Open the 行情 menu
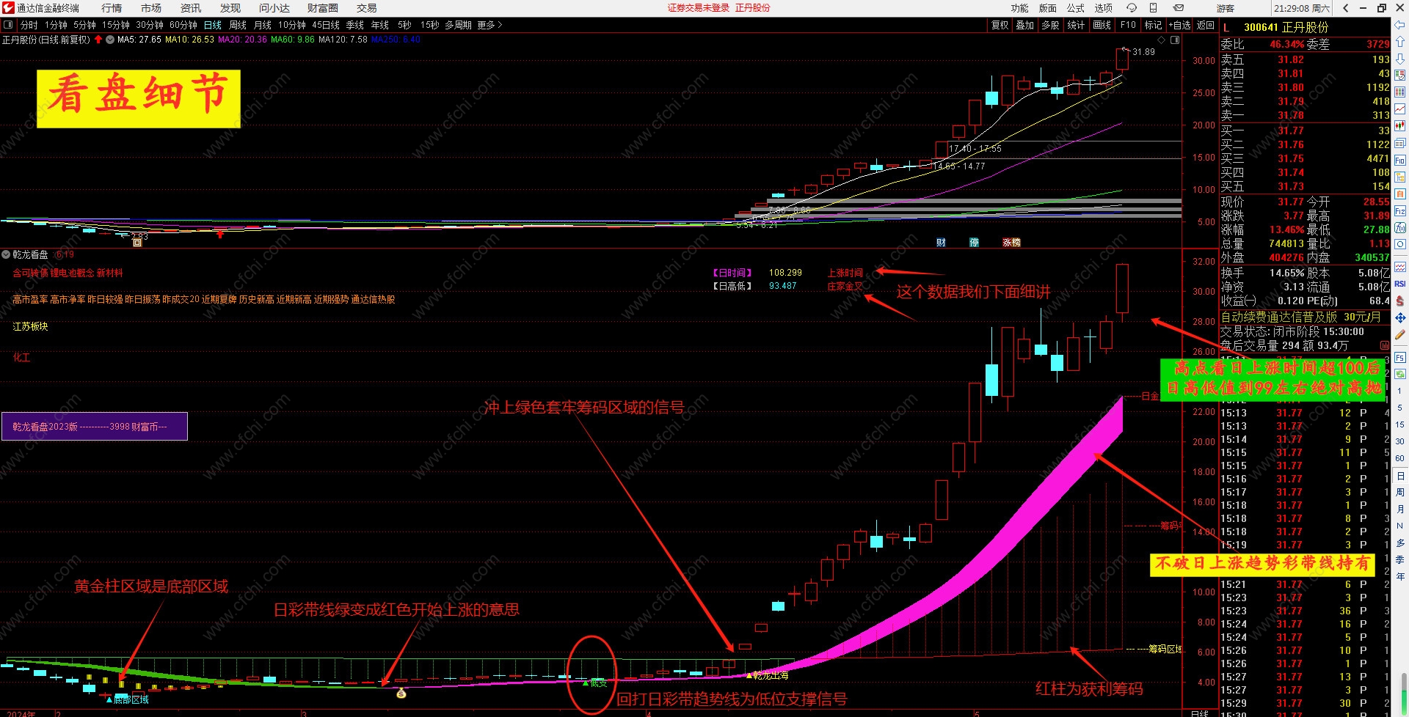The width and height of the screenshot is (1409, 717). [x=112, y=8]
